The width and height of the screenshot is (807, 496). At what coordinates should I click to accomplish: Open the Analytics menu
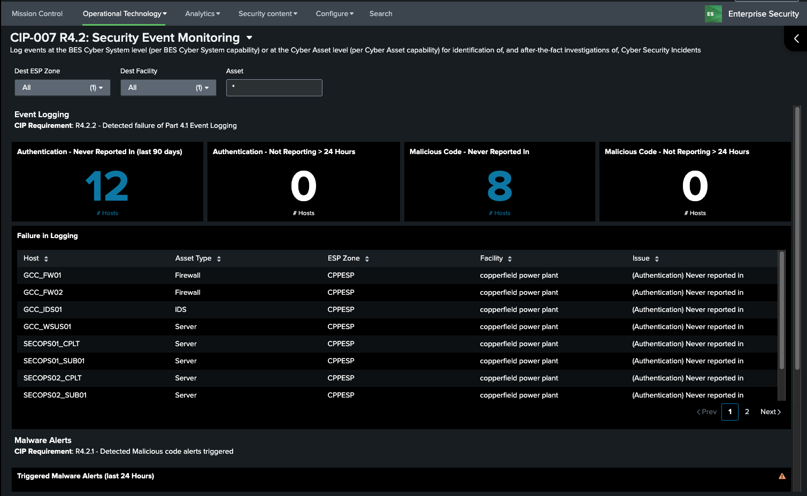coord(202,14)
